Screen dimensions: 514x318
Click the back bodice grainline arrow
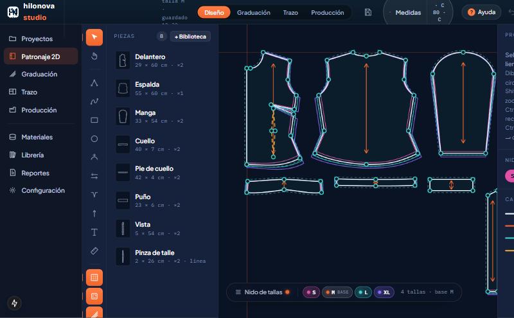tap(366, 108)
